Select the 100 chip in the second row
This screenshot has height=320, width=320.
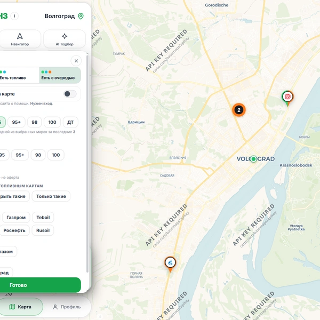click(x=56, y=155)
